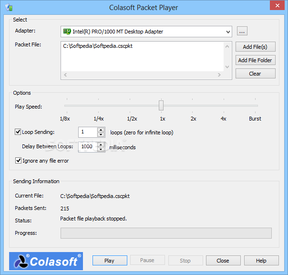
Task: Increase loop count with up arrow
Action: 101,130
